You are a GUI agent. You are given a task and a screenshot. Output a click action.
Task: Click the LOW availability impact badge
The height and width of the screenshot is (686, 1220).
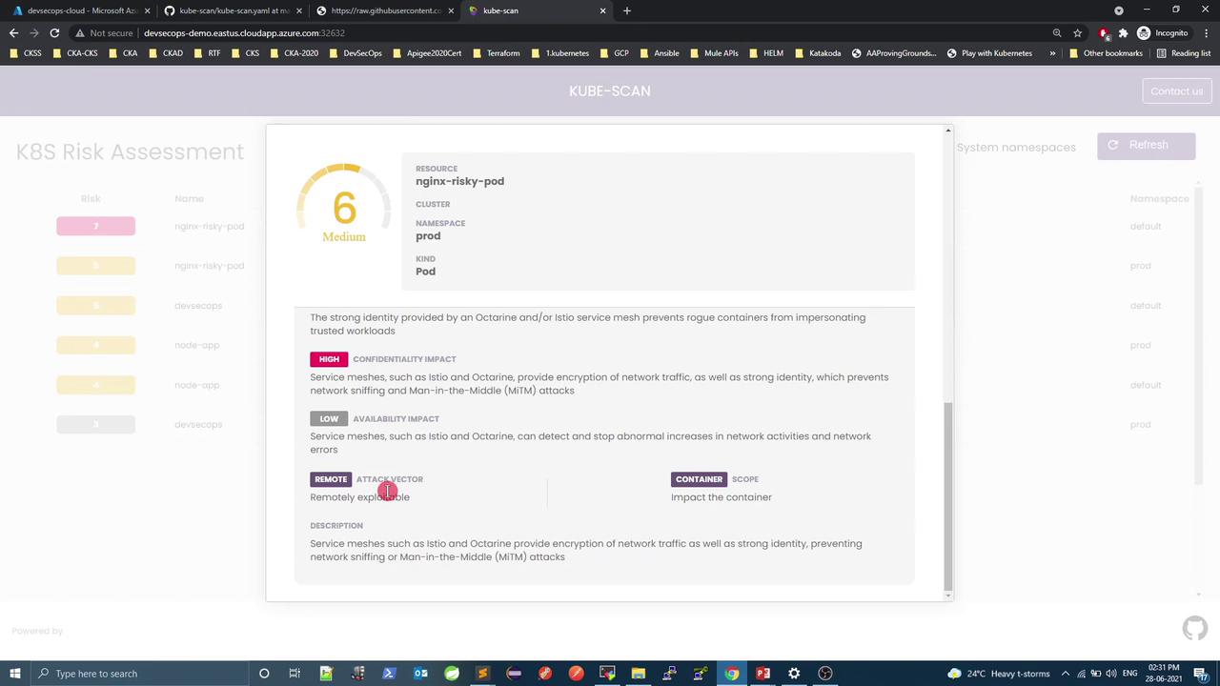coord(329,418)
